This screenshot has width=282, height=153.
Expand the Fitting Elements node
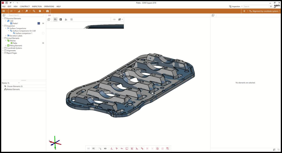(6, 45)
